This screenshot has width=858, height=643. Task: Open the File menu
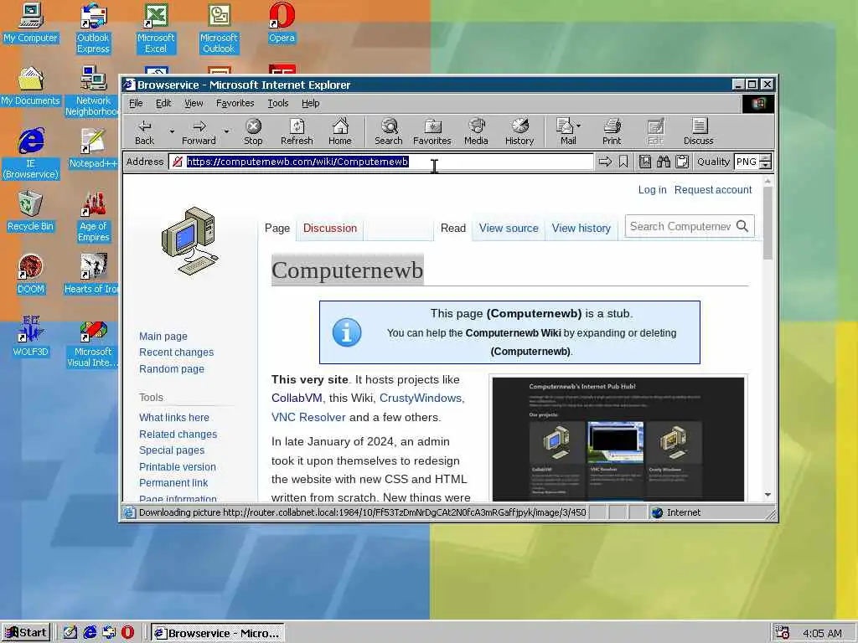[x=136, y=103]
